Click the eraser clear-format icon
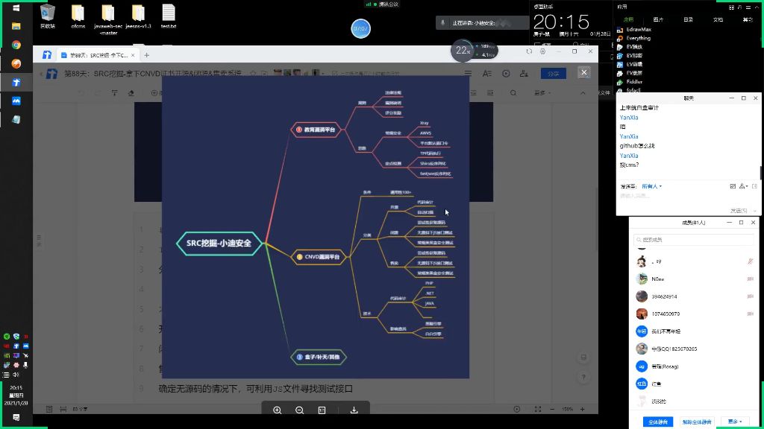Image resolution: width=764 pixels, height=429 pixels. tap(131, 92)
